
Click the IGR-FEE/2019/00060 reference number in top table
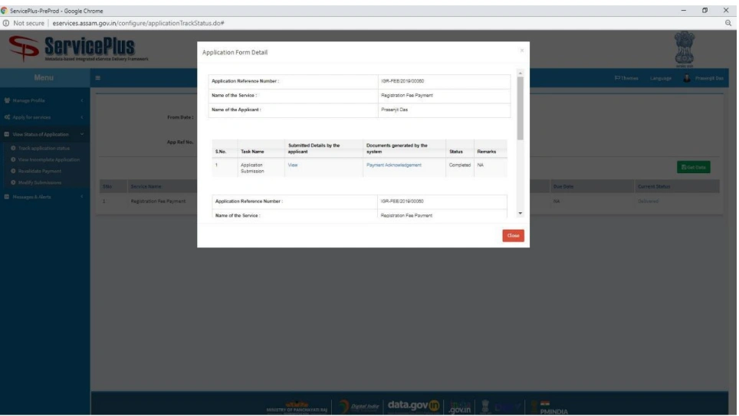coord(402,81)
